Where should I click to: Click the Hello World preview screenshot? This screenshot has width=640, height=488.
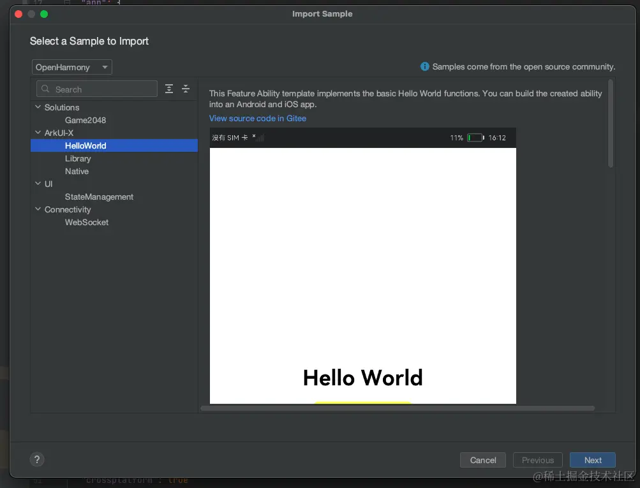pyautogui.click(x=363, y=265)
